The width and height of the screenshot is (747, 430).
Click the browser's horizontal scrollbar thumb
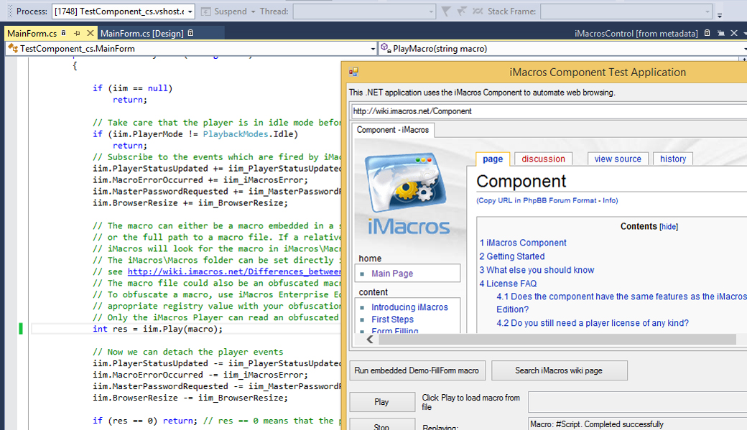[x=557, y=340]
